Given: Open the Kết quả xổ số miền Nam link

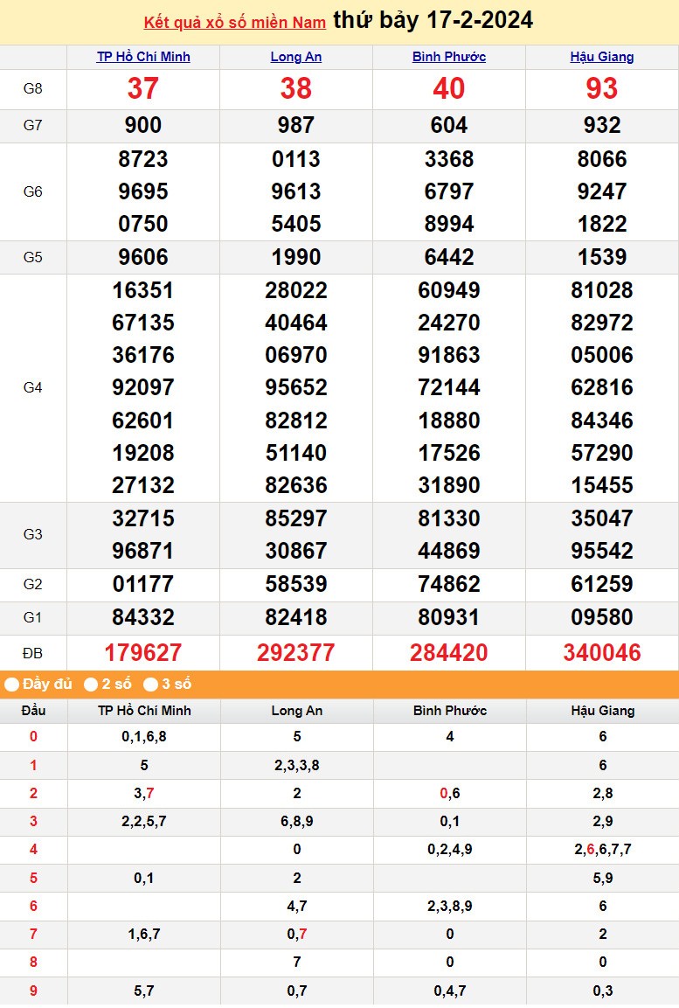Looking at the screenshot, I should (235, 23).
